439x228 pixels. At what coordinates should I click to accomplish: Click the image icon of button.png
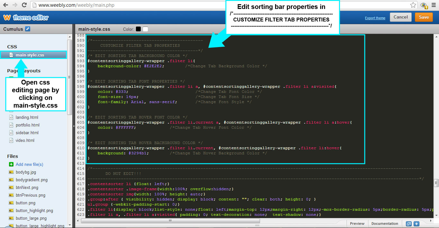(11, 203)
